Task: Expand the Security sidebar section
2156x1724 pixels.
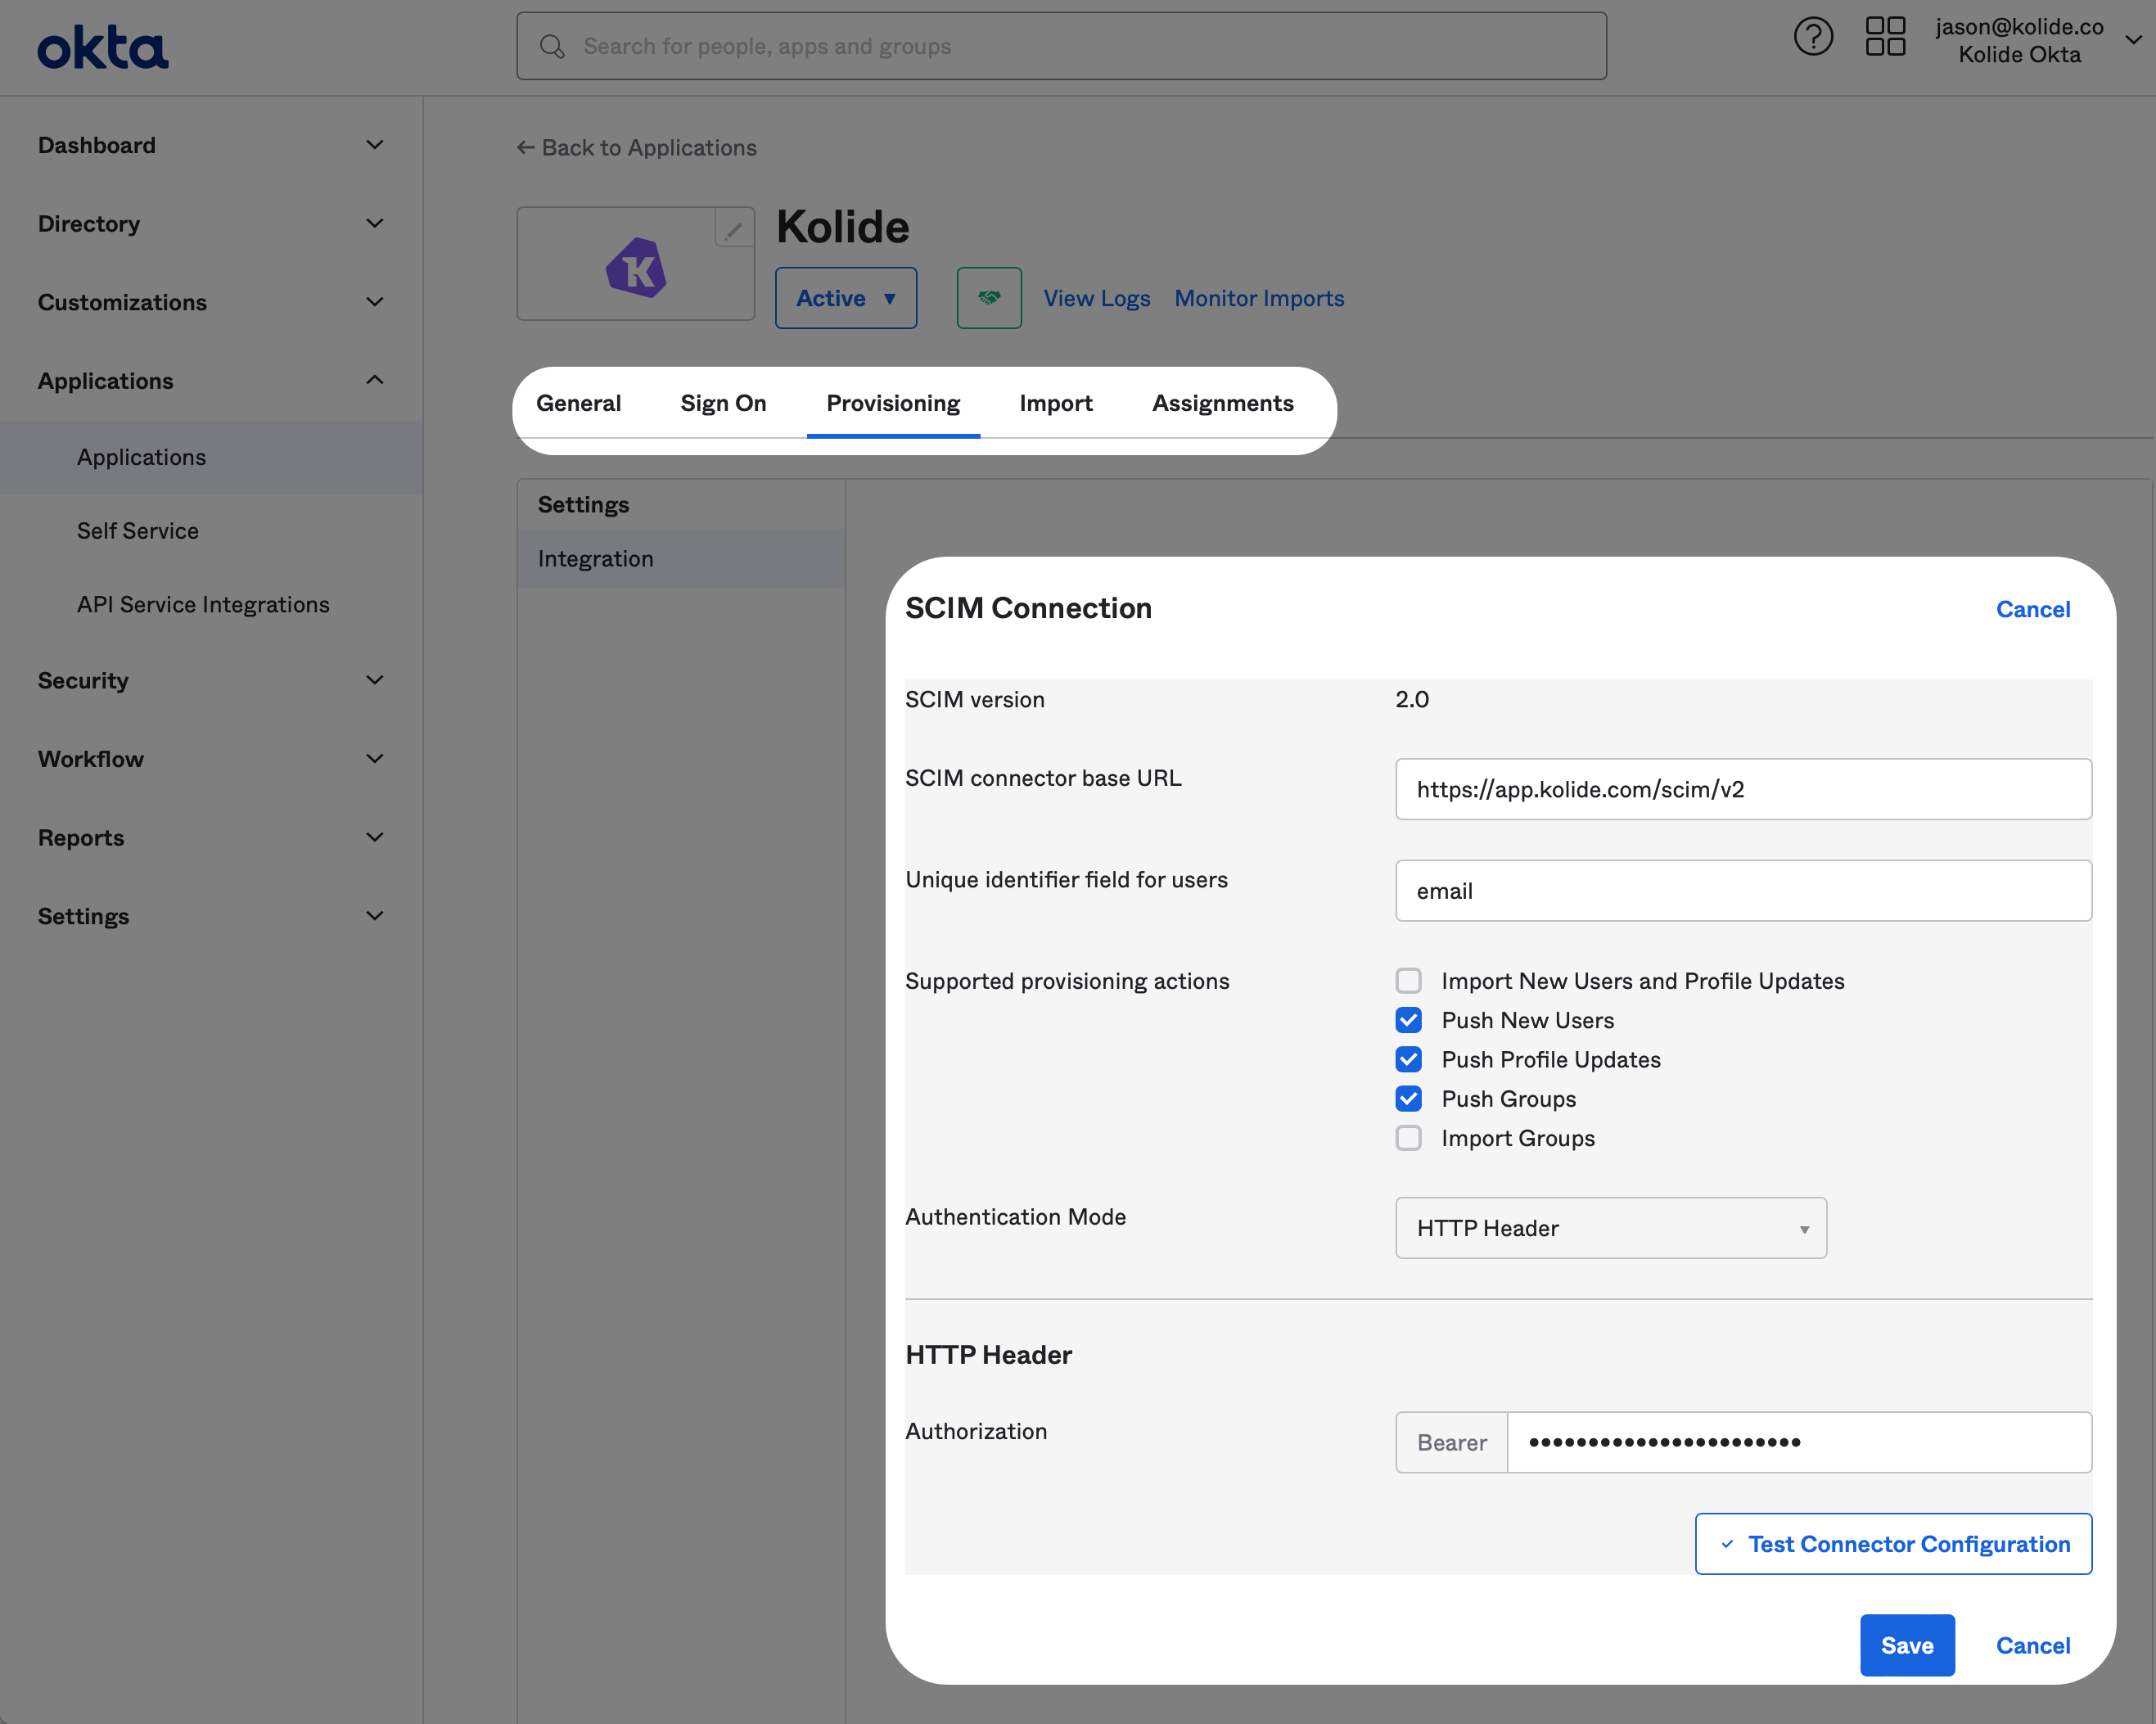Action: coord(211,681)
